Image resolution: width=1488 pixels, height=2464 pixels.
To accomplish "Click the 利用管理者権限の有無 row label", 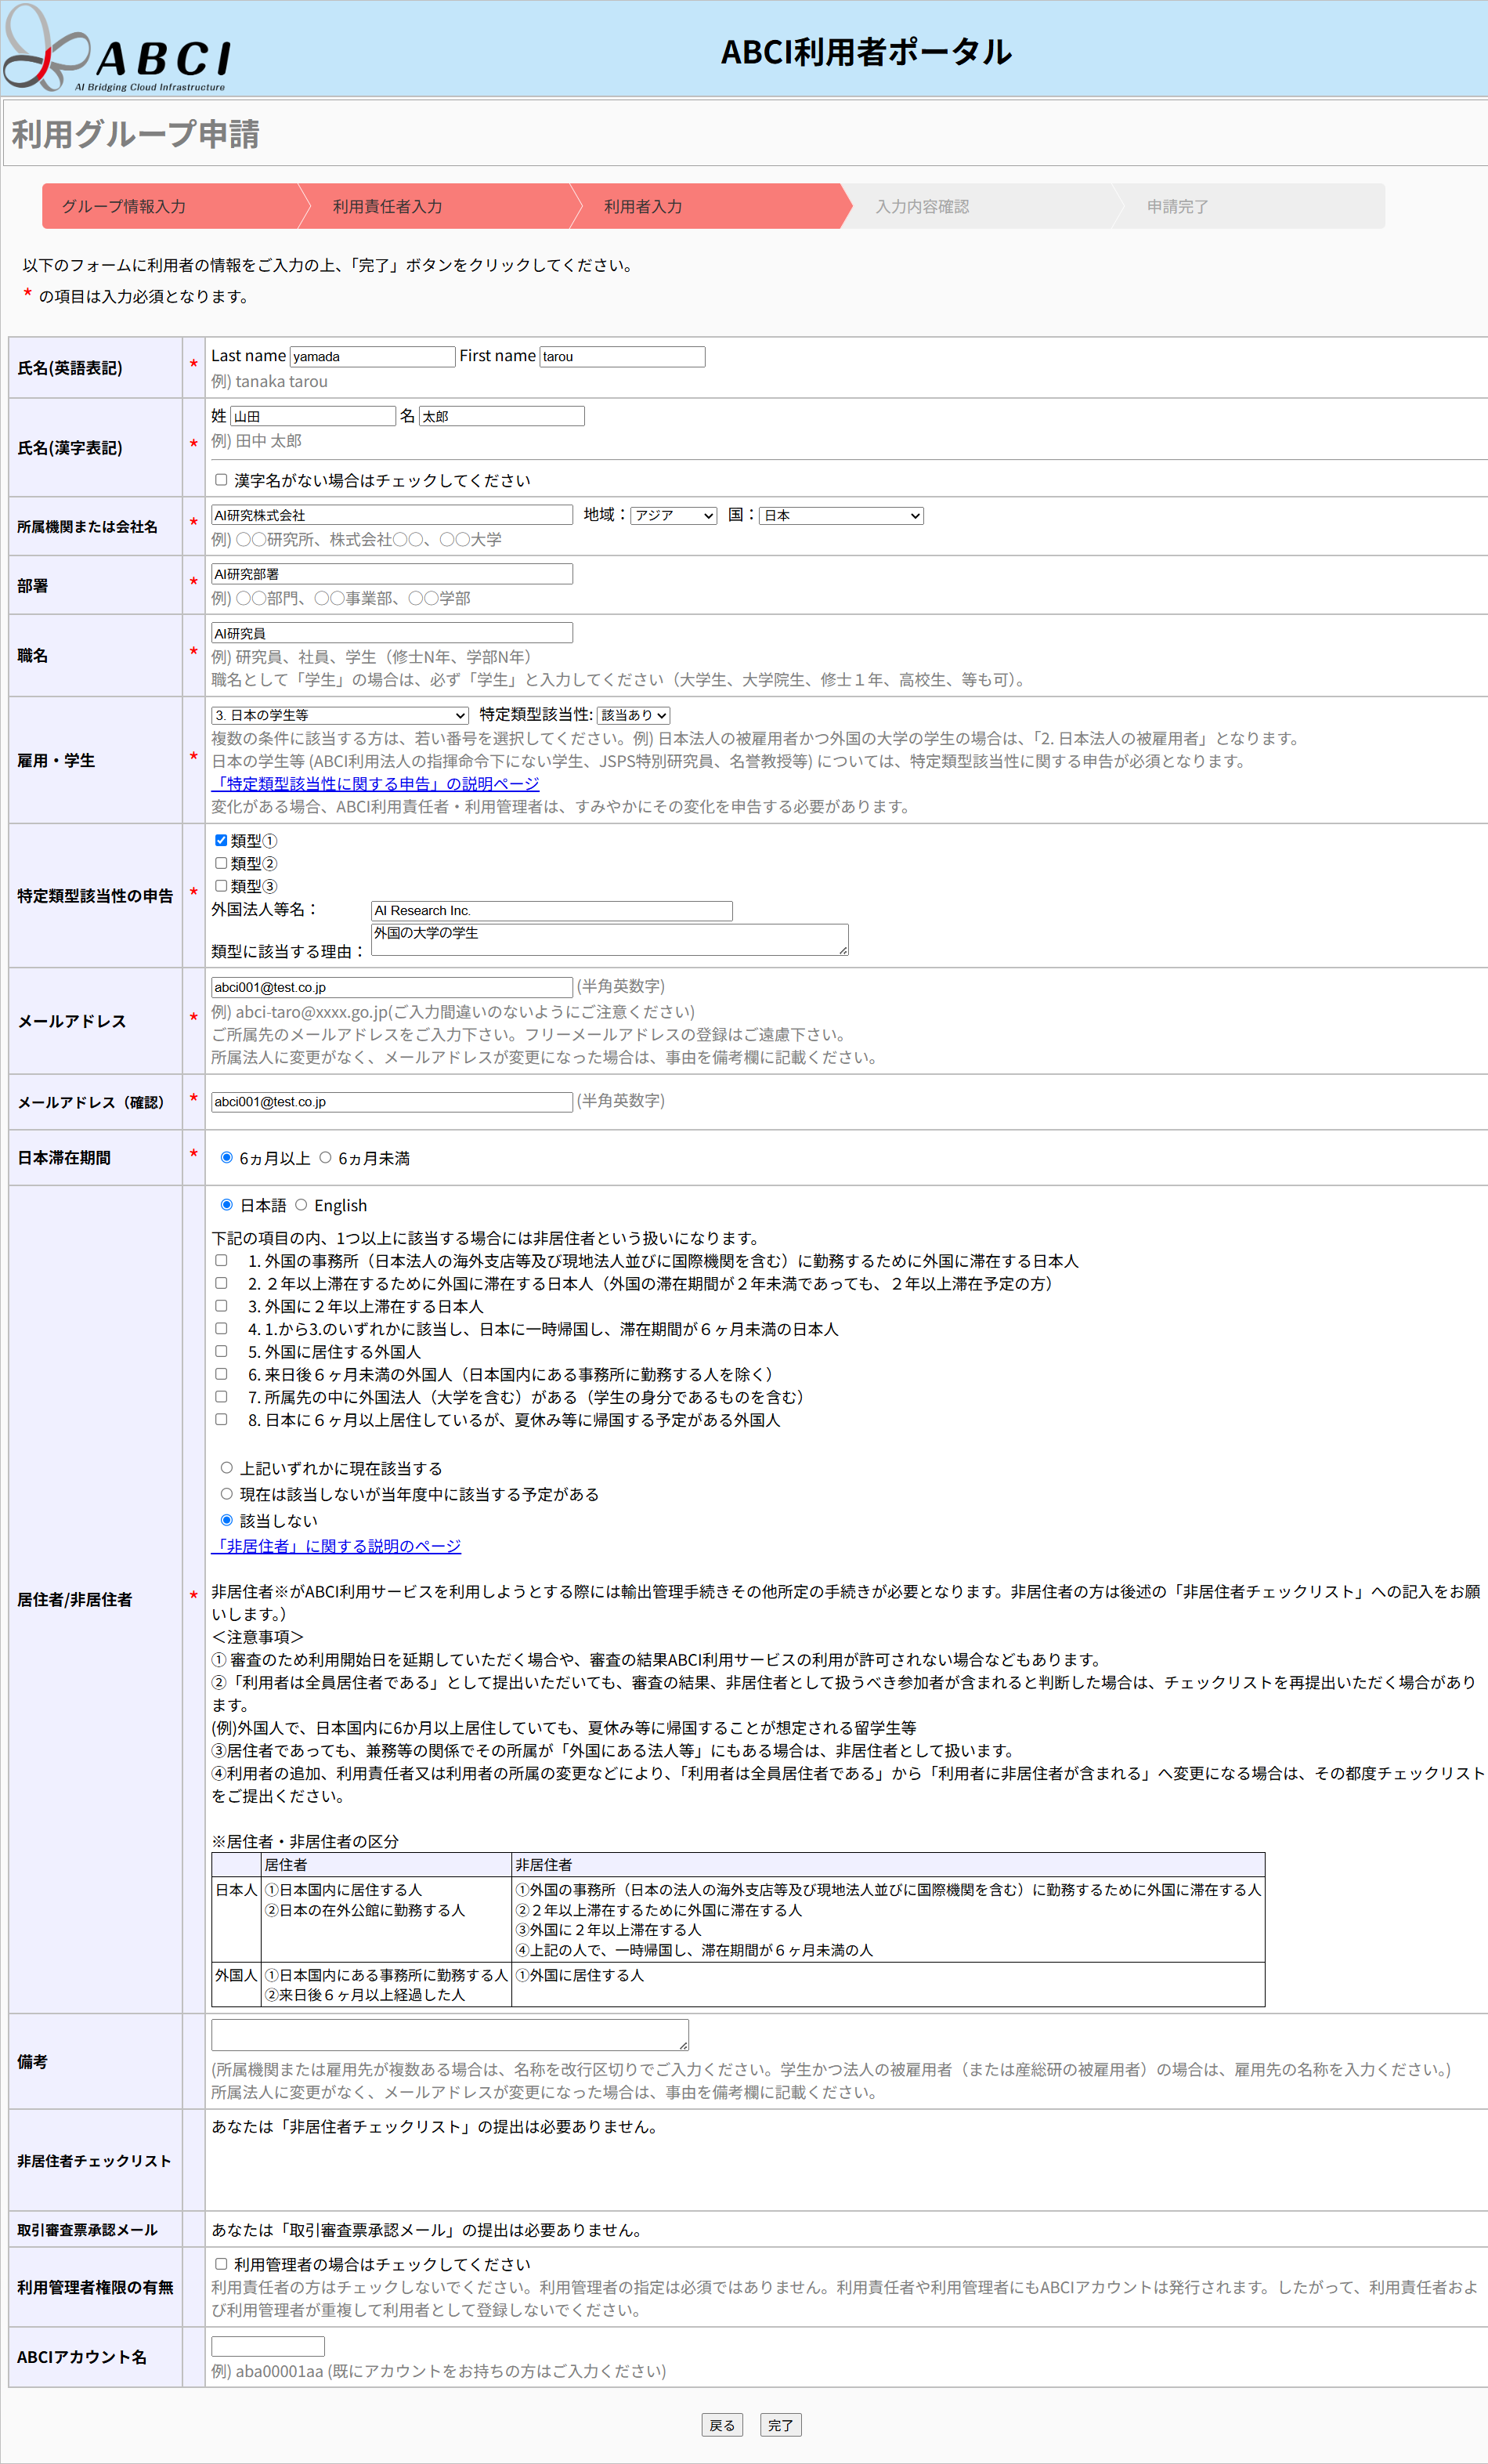I will click(95, 2287).
